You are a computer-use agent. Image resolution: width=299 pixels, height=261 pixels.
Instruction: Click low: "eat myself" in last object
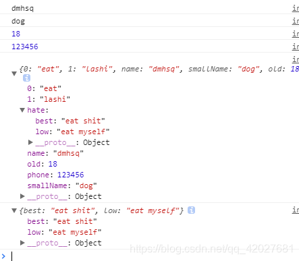click(x=64, y=232)
